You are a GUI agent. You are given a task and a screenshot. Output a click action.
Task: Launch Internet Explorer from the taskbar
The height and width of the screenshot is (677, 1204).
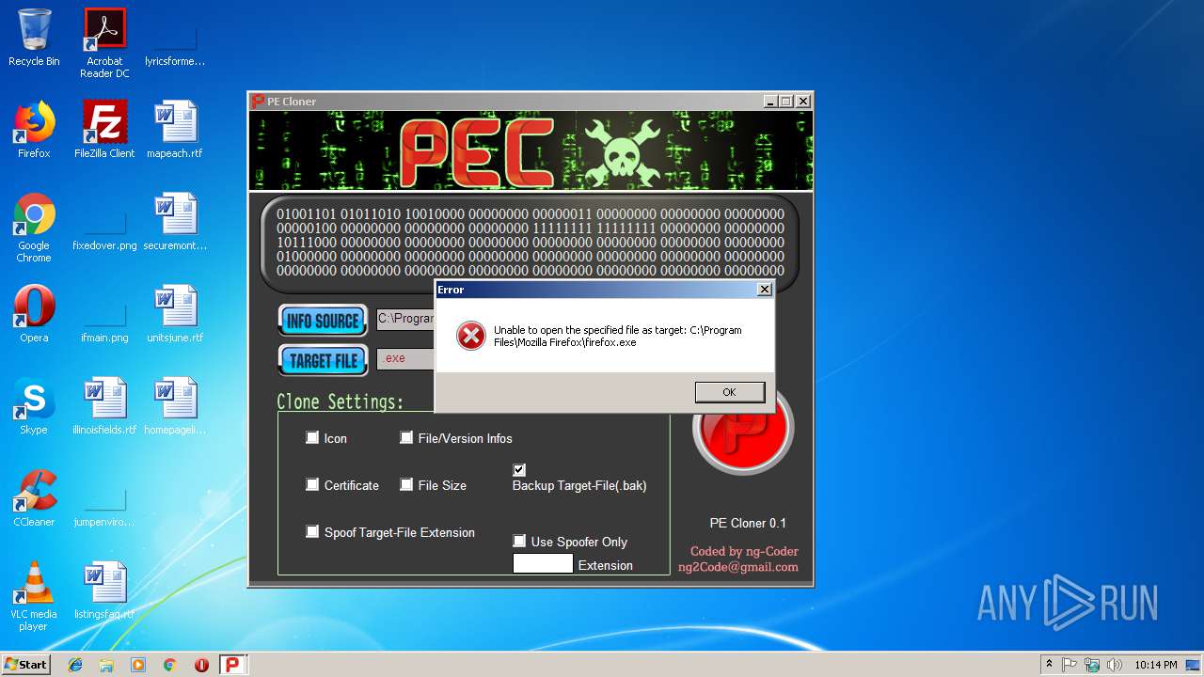point(75,665)
